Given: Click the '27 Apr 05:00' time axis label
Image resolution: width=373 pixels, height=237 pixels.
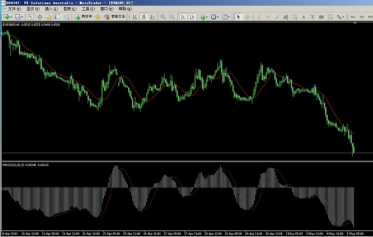Looking at the screenshot, I should point(172,233).
